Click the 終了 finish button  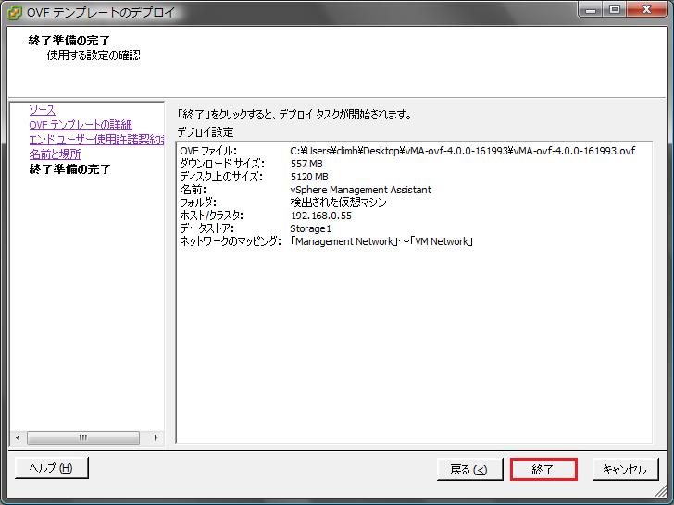pyautogui.click(x=543, y=469)
